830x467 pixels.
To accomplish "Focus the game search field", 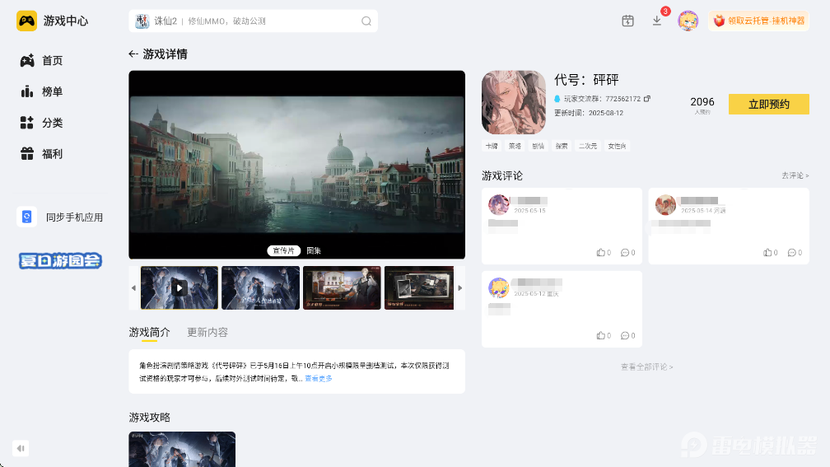I will pyautogui.click(x=253, y=21).
